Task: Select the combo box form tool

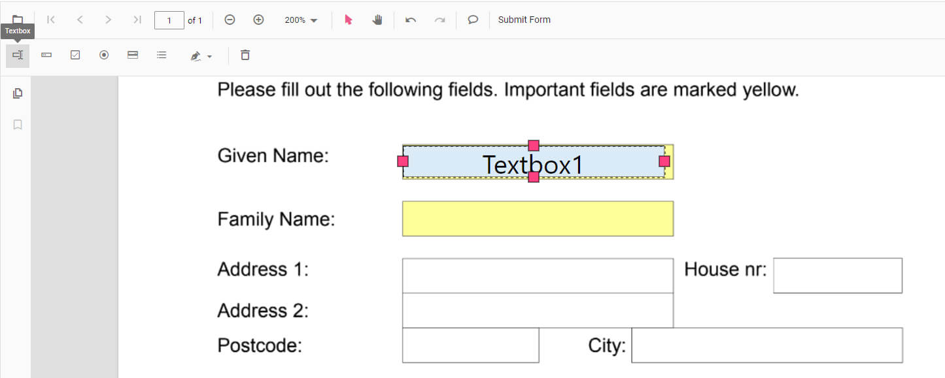Action: [x=46, y=55]
